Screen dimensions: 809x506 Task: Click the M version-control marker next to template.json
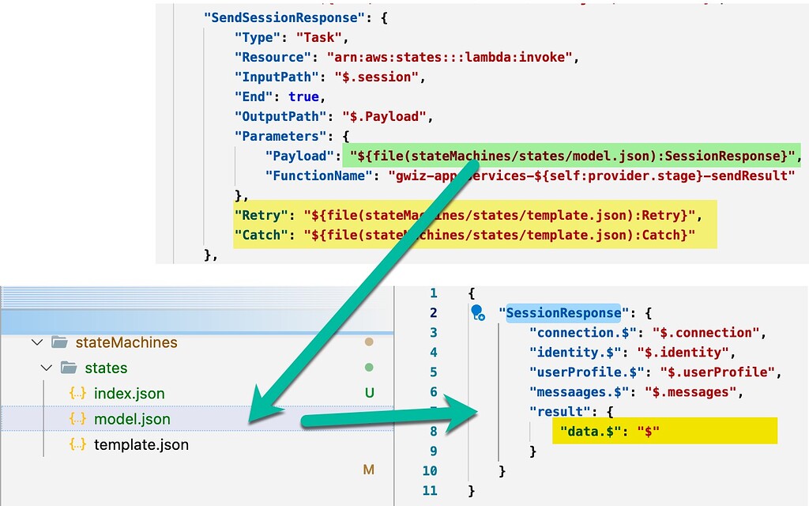click(x=368, y=469)
